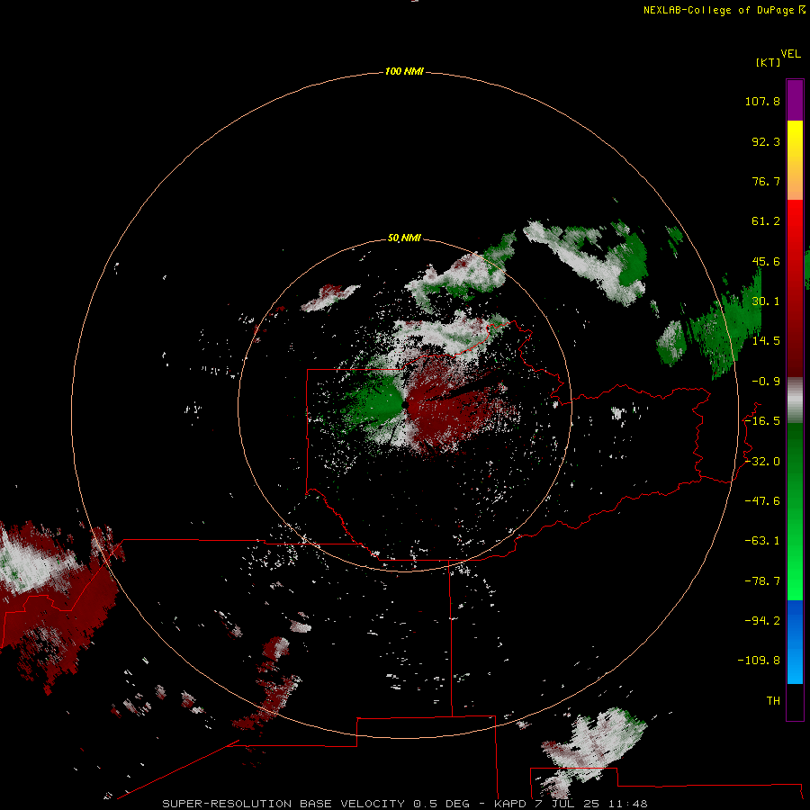
Task: Click the -16.5 legend value
Action: point(762,421)
